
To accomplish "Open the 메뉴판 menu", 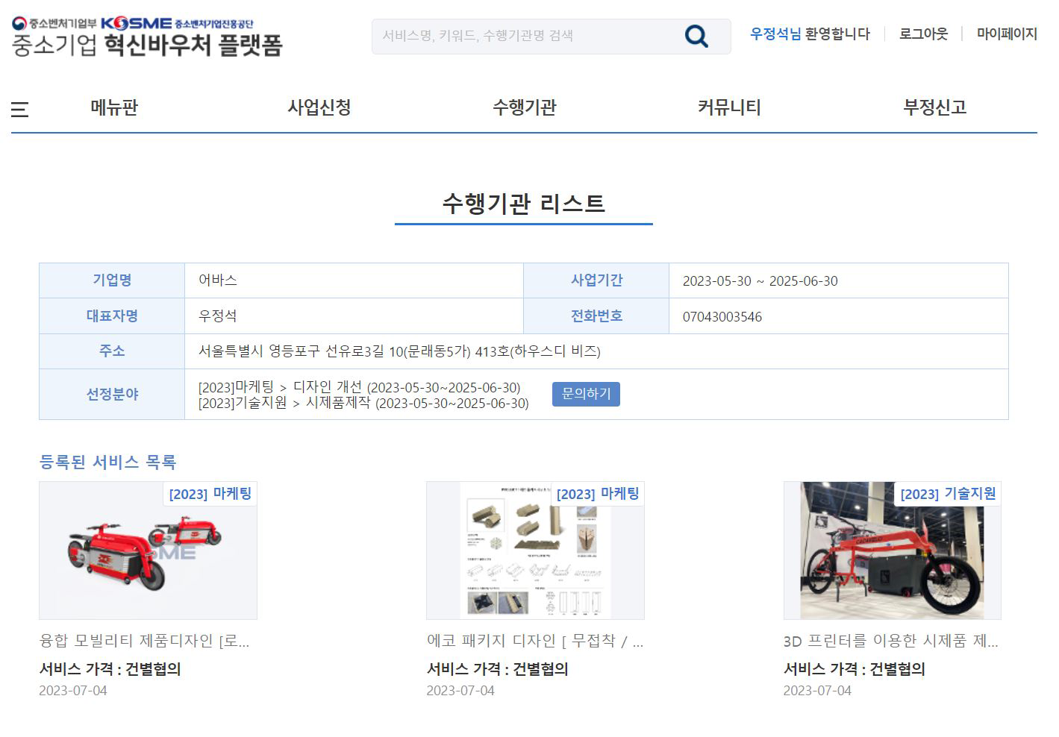I will point(114,107).
